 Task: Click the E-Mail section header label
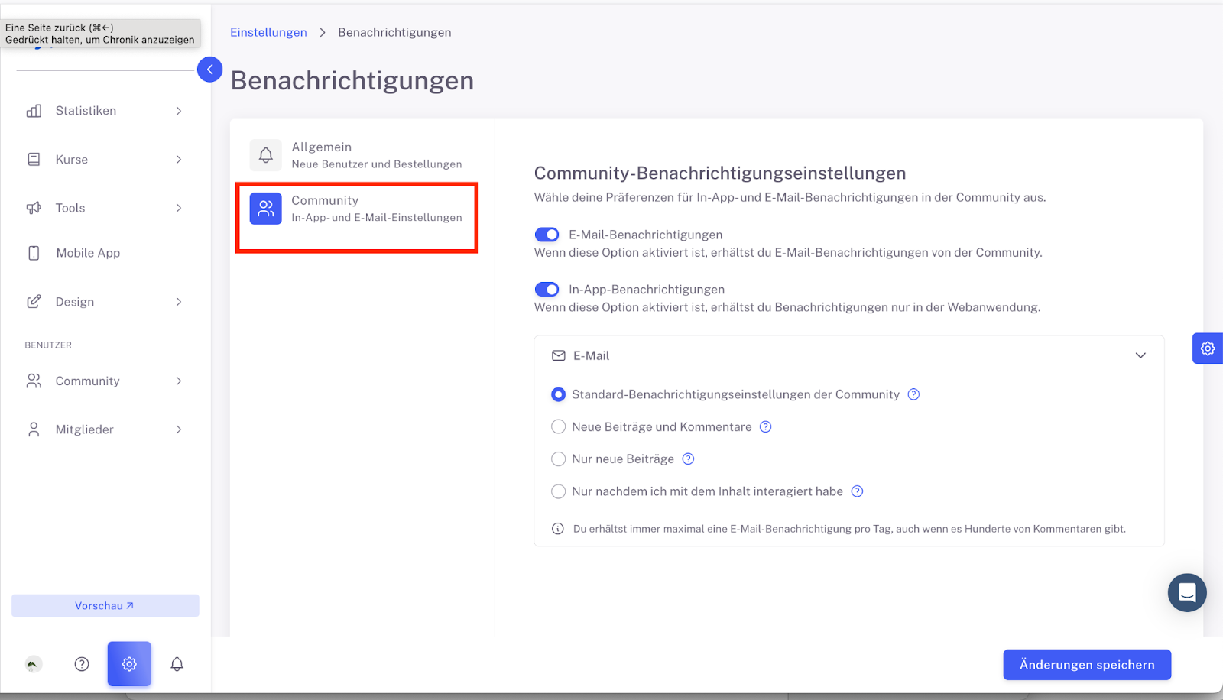592,355
